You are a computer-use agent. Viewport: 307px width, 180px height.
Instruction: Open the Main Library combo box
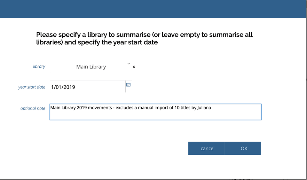tap(91, 67)
